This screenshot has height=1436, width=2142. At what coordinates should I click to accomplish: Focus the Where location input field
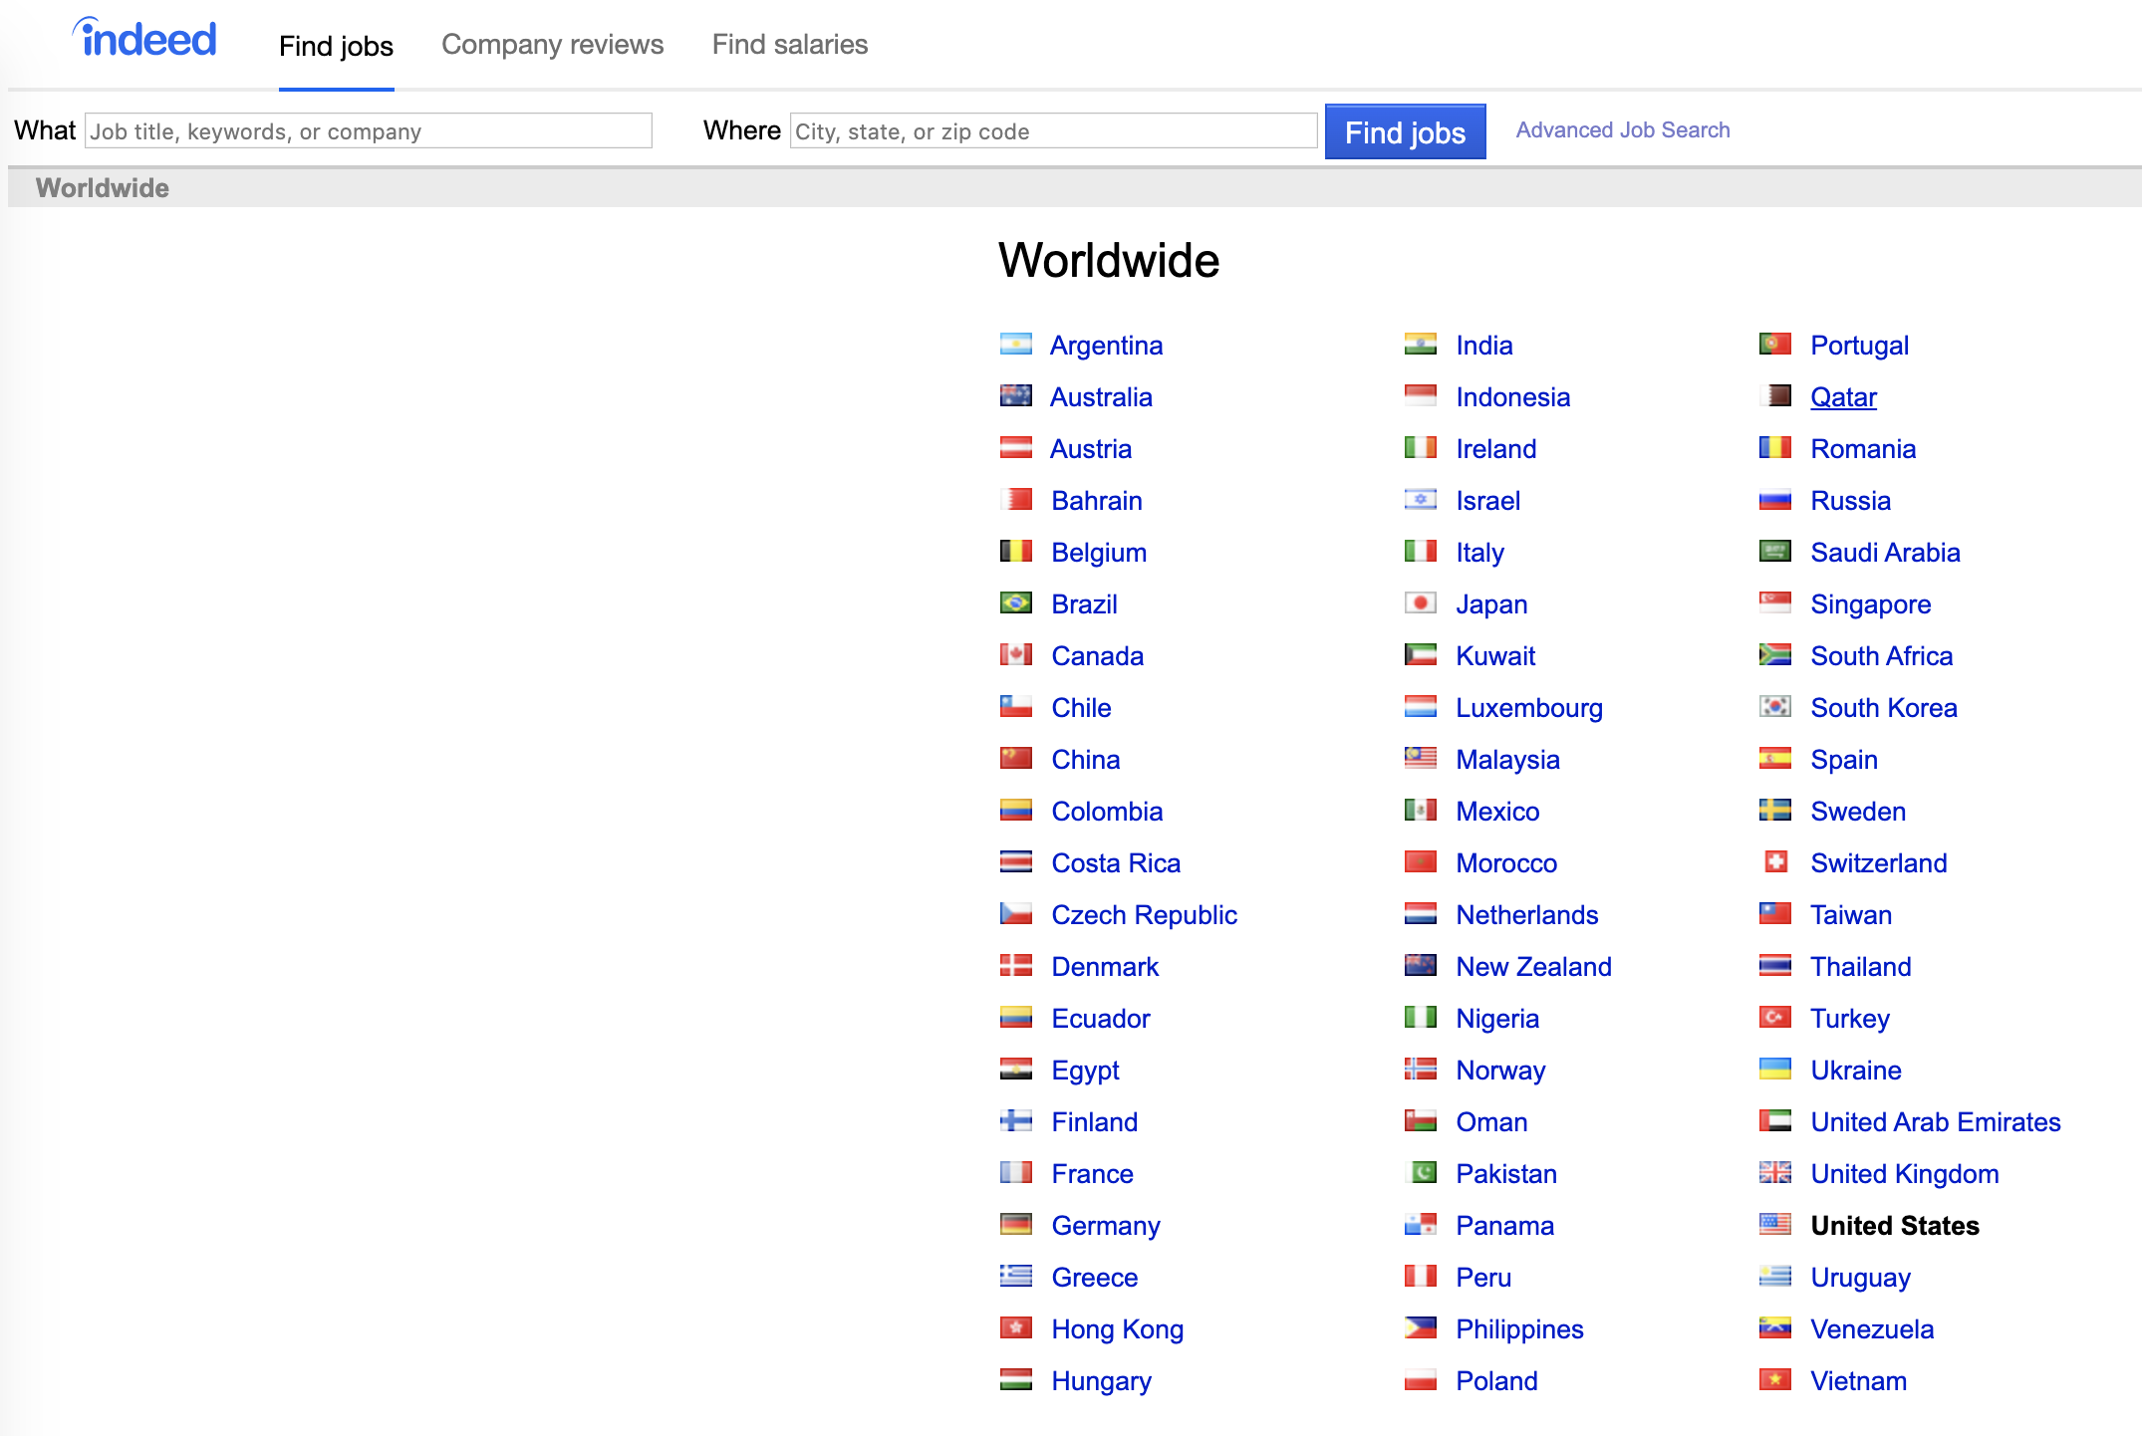tap(1053, 131)
